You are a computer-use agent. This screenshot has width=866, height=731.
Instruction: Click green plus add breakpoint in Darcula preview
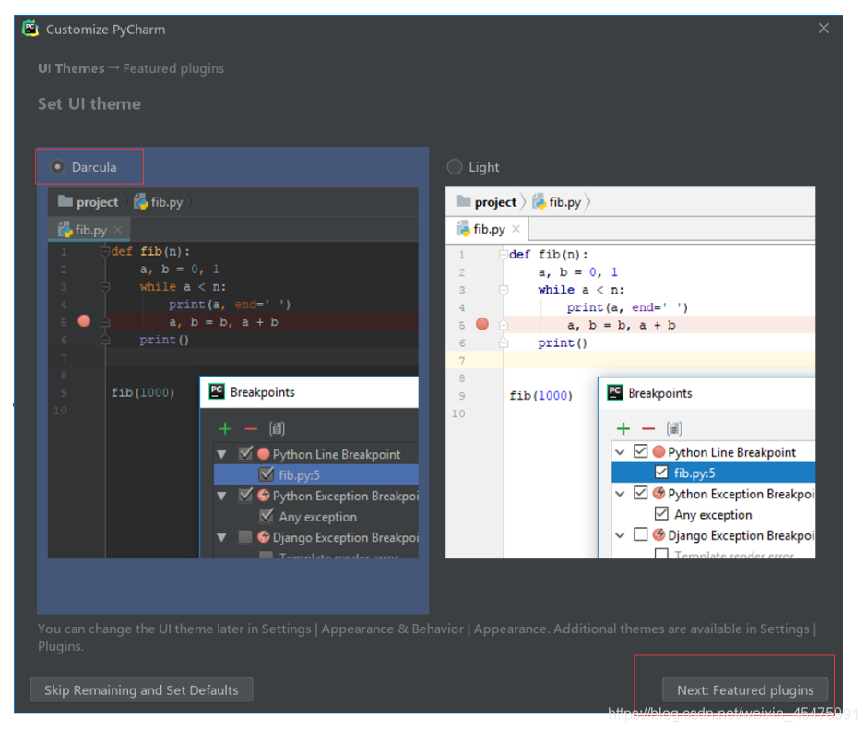[x=225, y=428]
